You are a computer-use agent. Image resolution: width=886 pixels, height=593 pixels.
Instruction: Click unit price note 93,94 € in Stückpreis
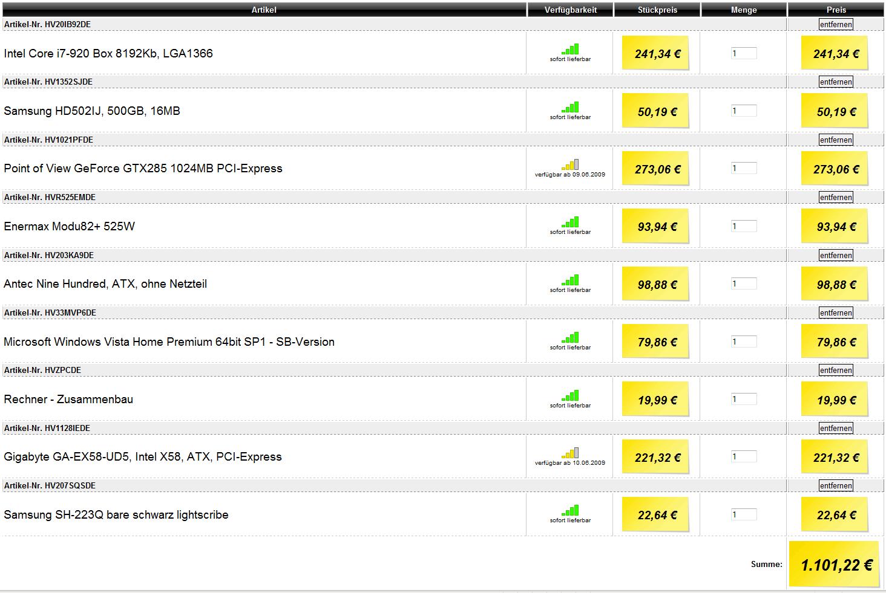point(656,227)
